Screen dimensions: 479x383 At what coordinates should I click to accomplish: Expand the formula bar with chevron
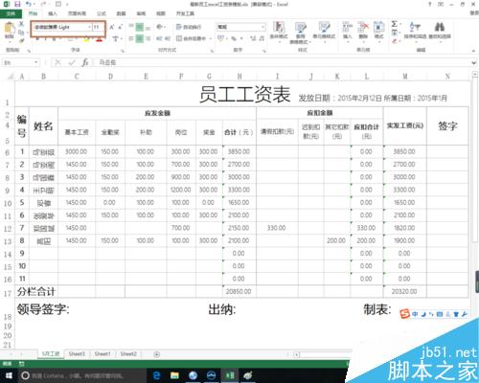473,63
